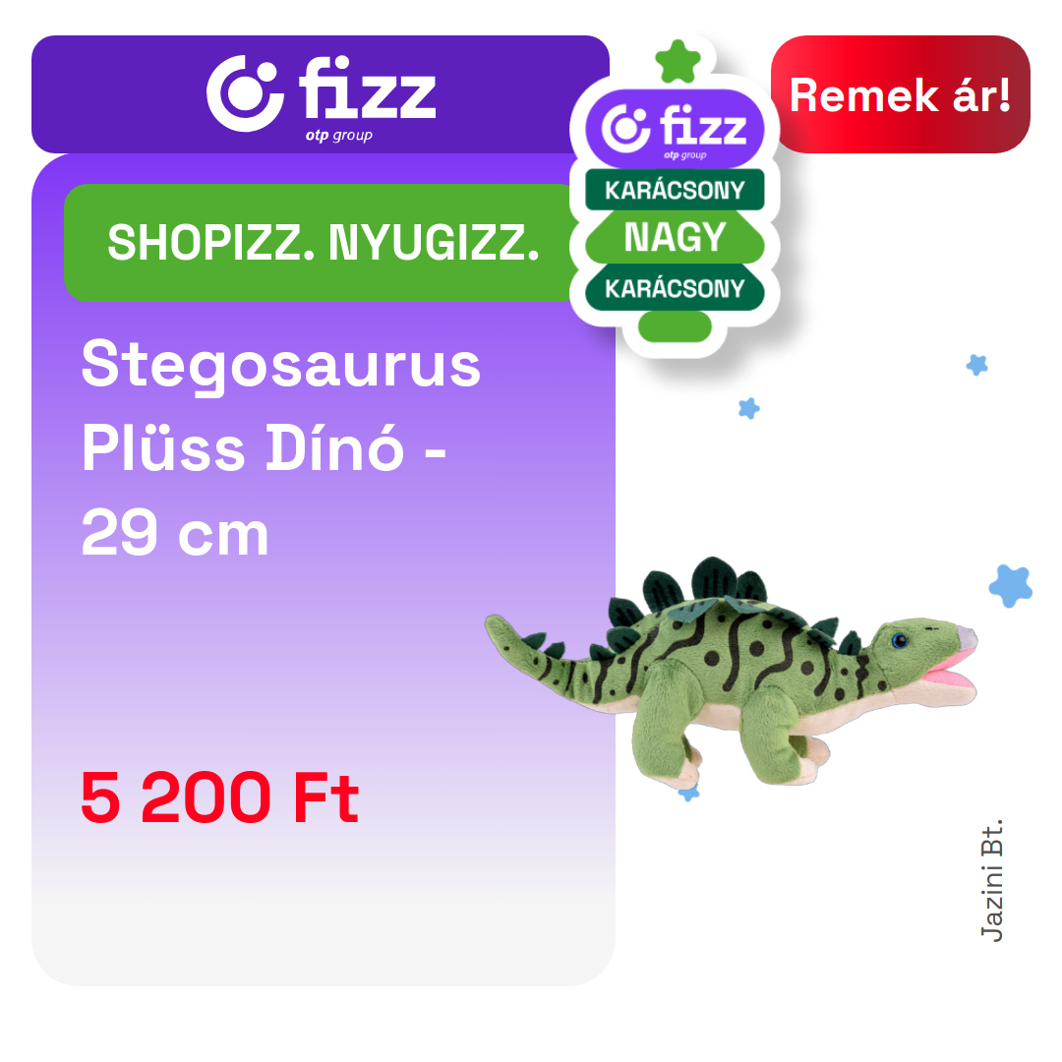Click the green tree trunk base
1062x1062 pixels.
(675, 326)
